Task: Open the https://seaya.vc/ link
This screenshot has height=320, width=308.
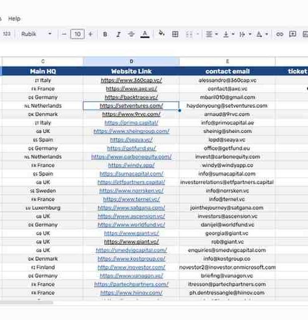Action: coord(131,140)
